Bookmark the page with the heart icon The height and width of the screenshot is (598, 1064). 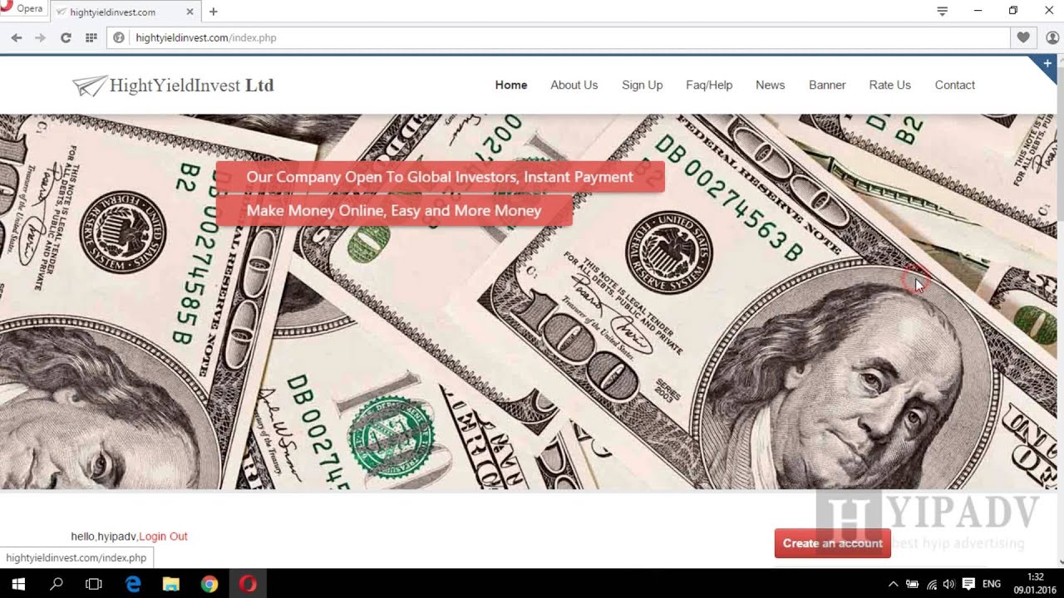point(1023,37)
